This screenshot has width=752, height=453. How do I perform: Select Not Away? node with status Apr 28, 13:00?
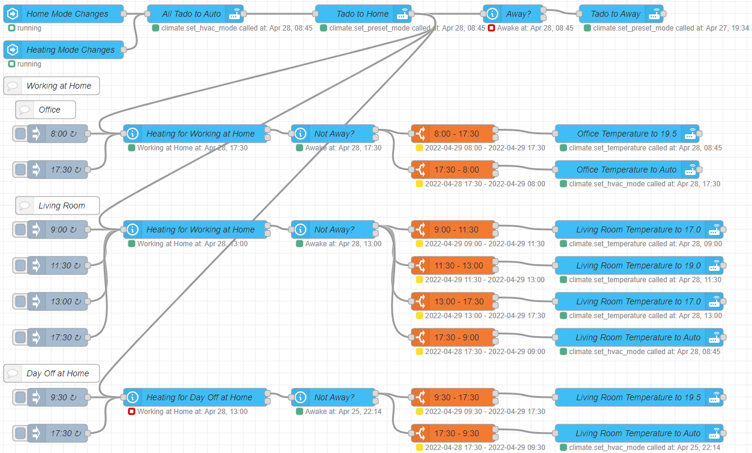pyautogui.click(x=333, y=229)
